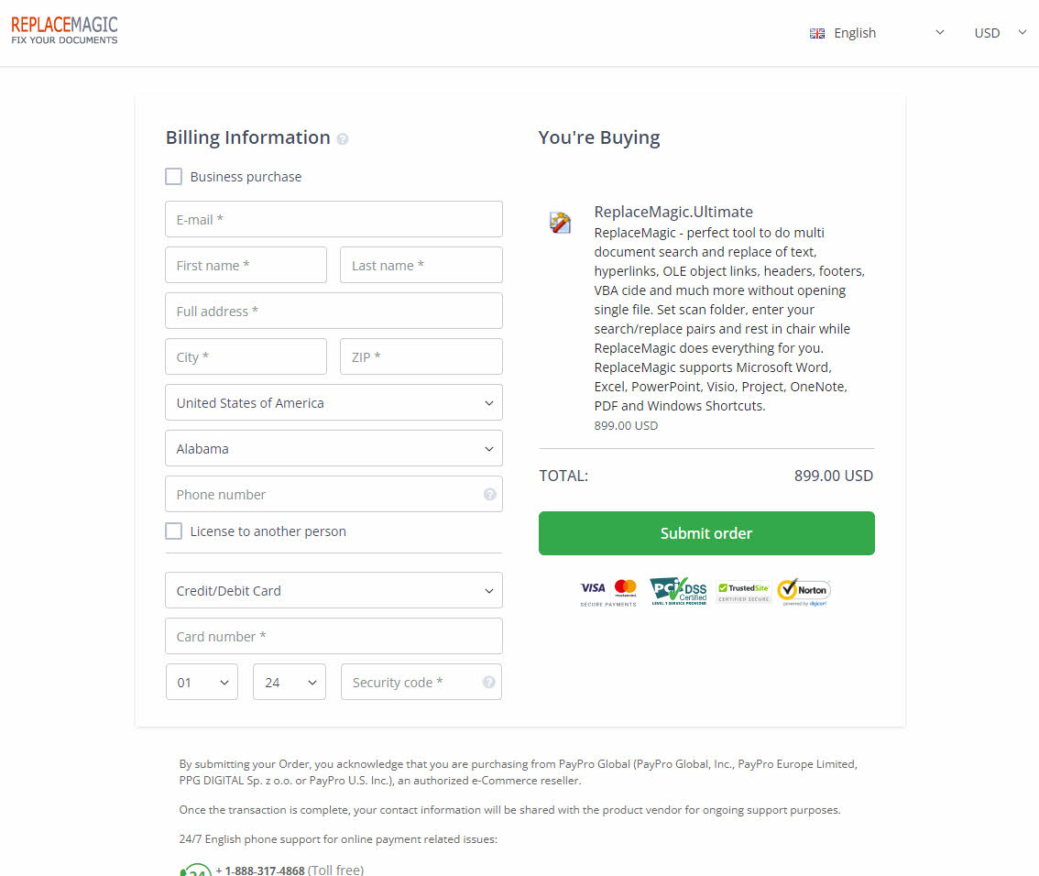This screenshot has width=1039, height=876.
Task: Click the E-mail input field
Action: click(x=334, y=220)
